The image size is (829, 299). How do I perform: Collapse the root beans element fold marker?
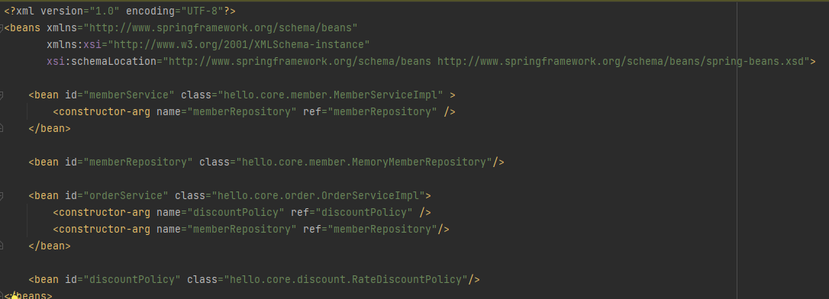point(2,28)
